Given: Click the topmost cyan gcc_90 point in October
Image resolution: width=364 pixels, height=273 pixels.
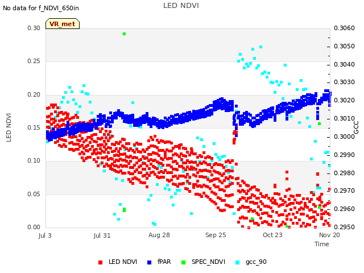Looking at the screenshot, I should [260, 47].
